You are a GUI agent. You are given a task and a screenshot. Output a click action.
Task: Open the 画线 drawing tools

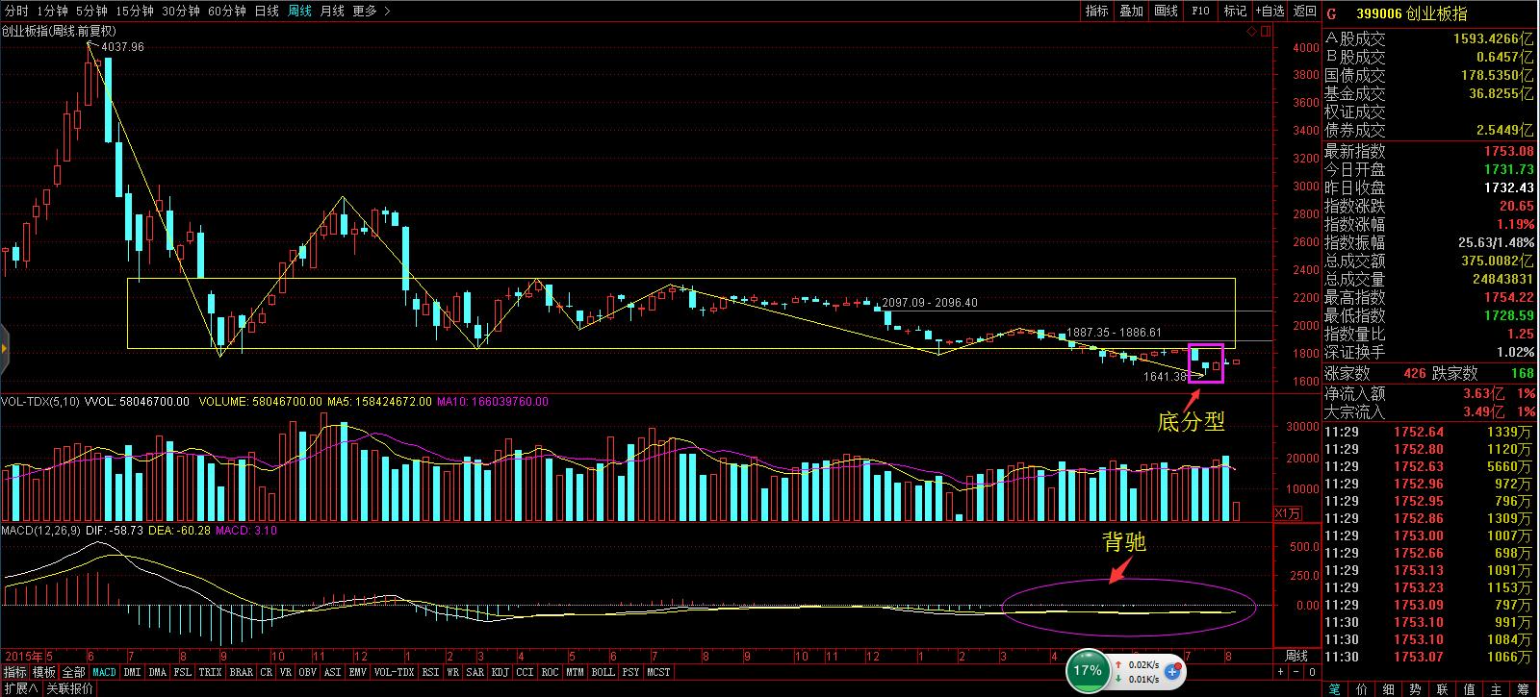pyautogui.click(x=1166, y=11)
